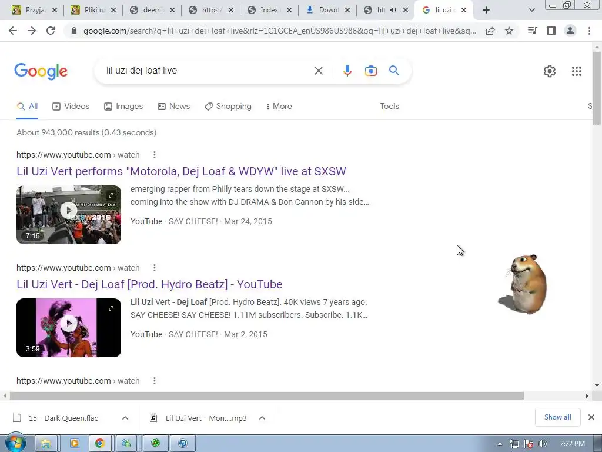This screenshot has width=602, height=452.
Task: Show hidden system tray icons
Action: click(500, 444)
